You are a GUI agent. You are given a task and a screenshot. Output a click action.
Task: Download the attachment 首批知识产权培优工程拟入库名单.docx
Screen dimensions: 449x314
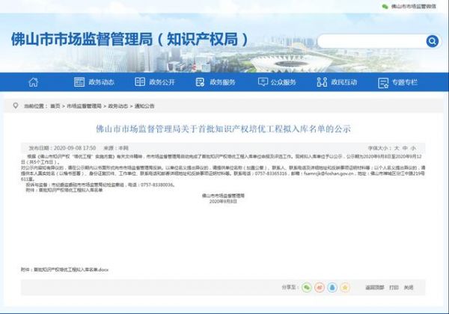click(71, 270)
